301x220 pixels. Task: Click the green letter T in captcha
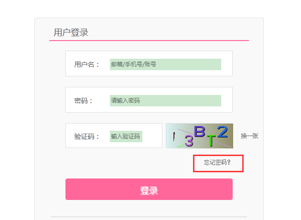click(x=211, y=140)
